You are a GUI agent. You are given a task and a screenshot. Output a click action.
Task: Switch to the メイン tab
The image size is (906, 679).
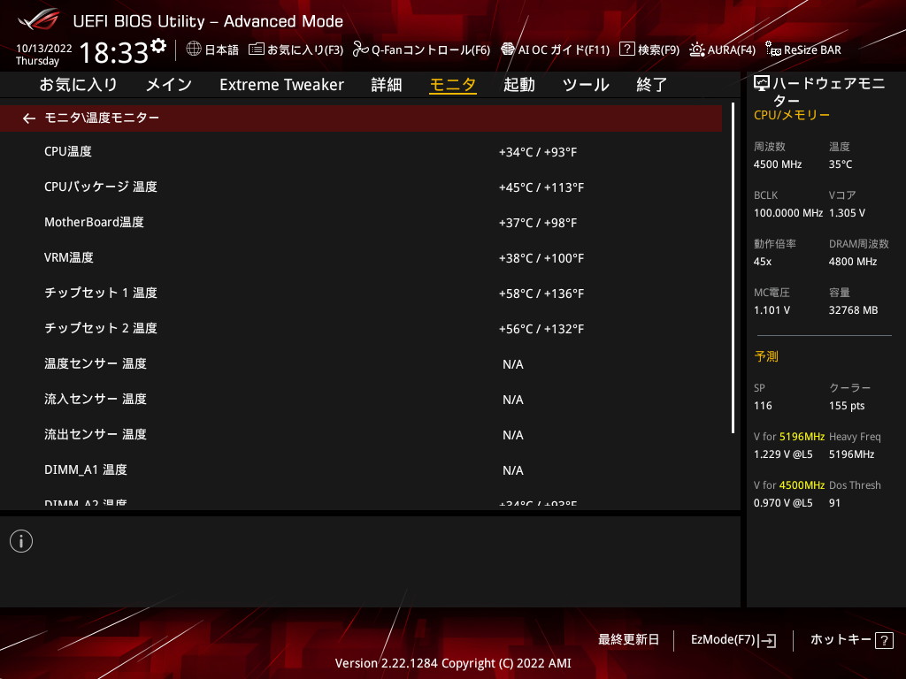tap(169, 85)
